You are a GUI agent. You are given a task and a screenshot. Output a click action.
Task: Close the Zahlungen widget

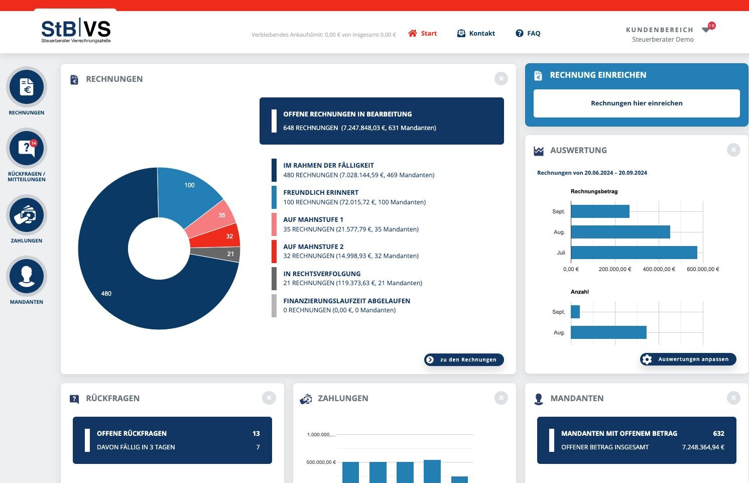click(501, 398)
